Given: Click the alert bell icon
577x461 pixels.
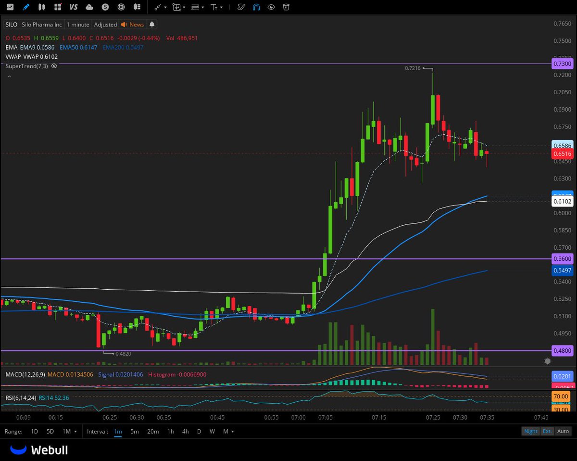Looking at the screenshot, I should pyautogui.click(x=152, y=25).
